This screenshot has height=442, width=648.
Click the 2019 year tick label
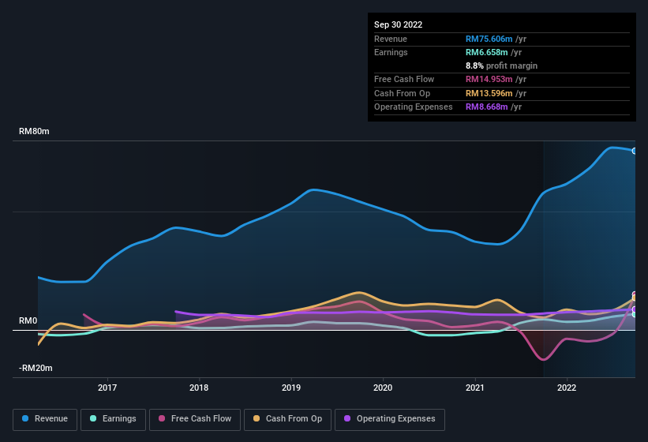pyautogui.click(x=291, y=388)
